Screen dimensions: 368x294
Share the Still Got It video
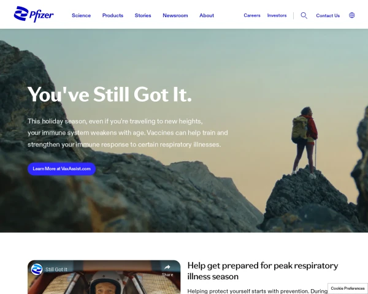[167, 270]
